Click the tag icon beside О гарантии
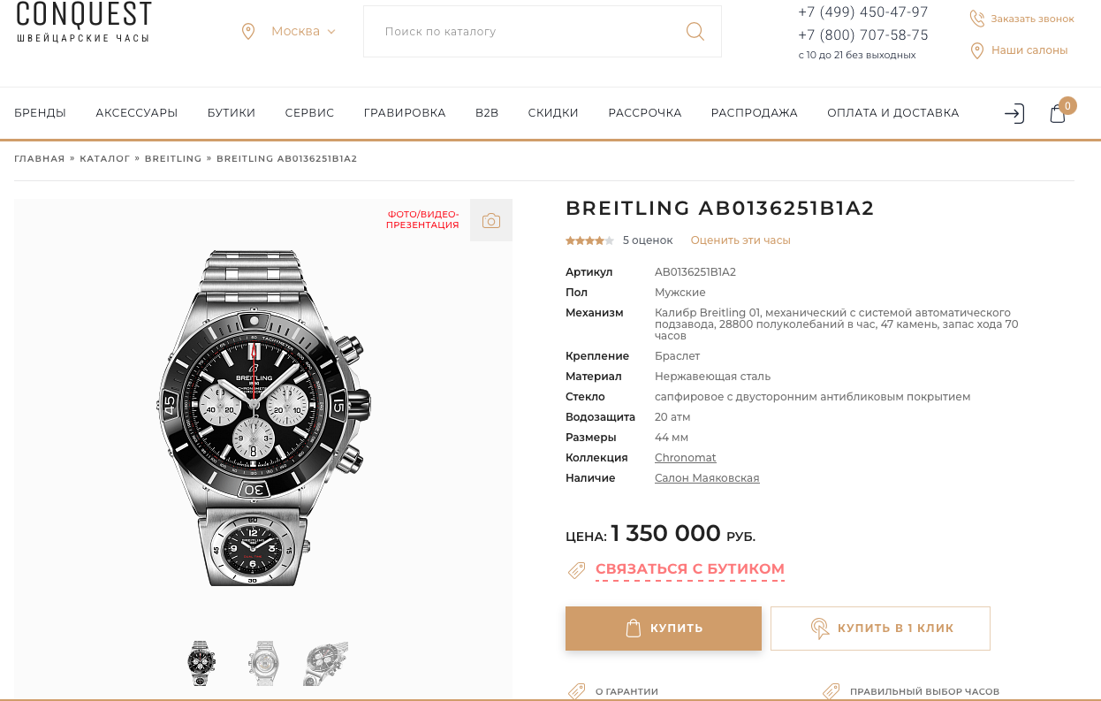The height and width of the screenshot is (701, 1101). (576, 691)
